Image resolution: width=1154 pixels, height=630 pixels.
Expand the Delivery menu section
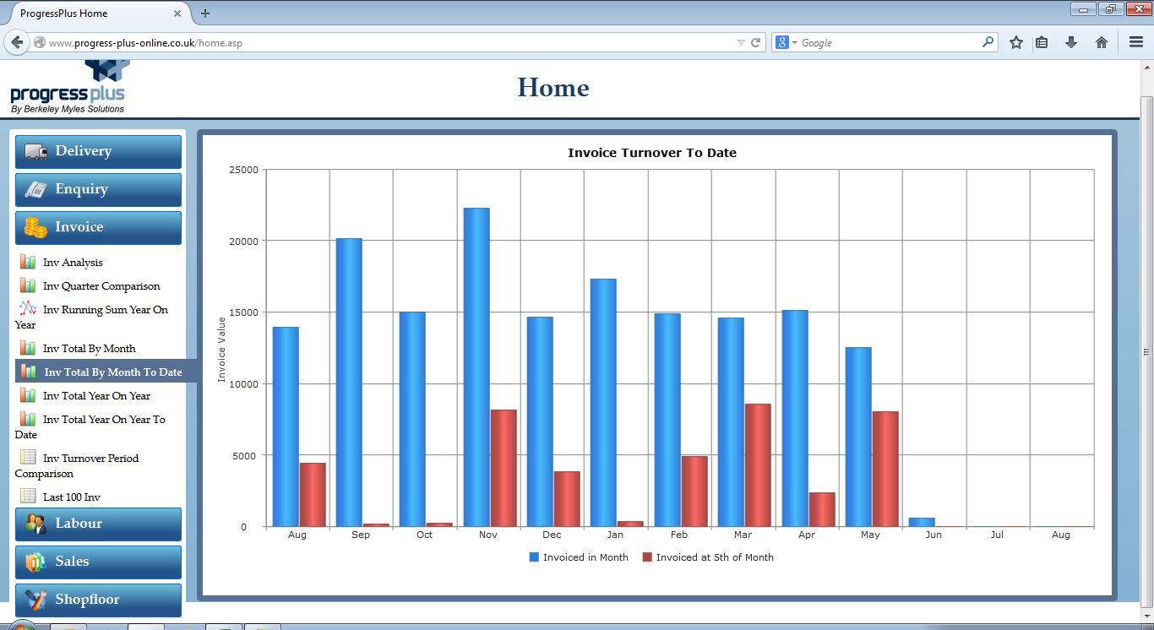[98, 151]
